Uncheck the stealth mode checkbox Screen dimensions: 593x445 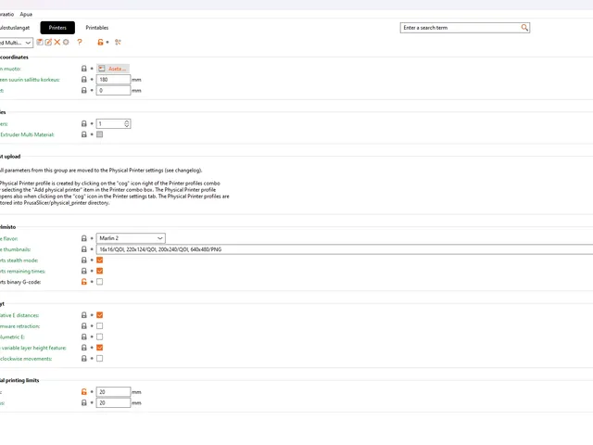tap(99, 260)
